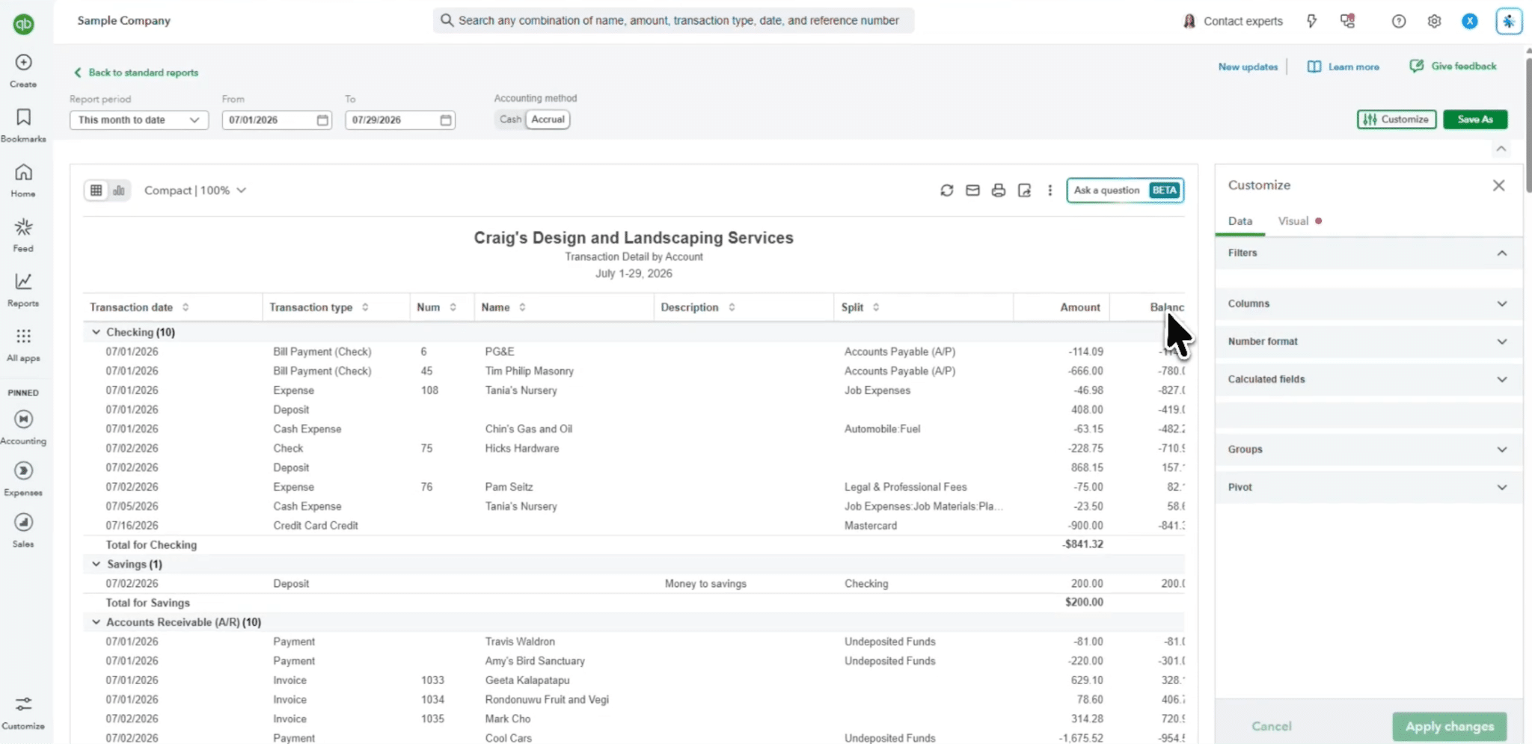Click the QuickBooks logo icon

tap(23, 24)
